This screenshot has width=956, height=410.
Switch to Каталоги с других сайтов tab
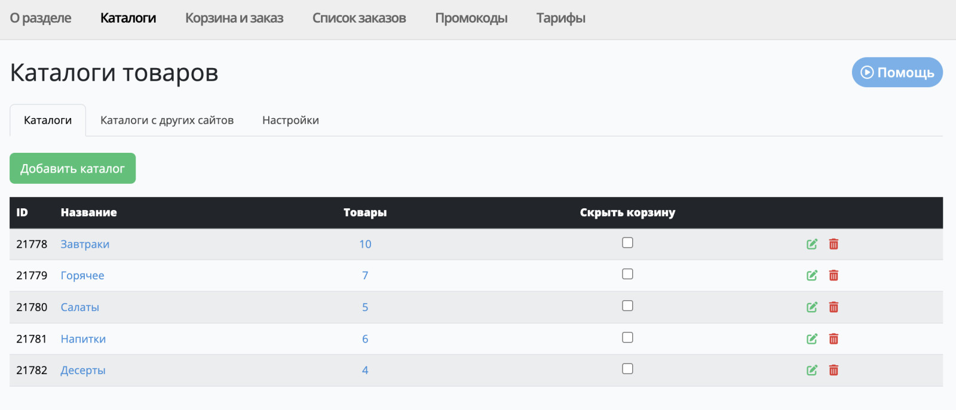coord(167,120)
